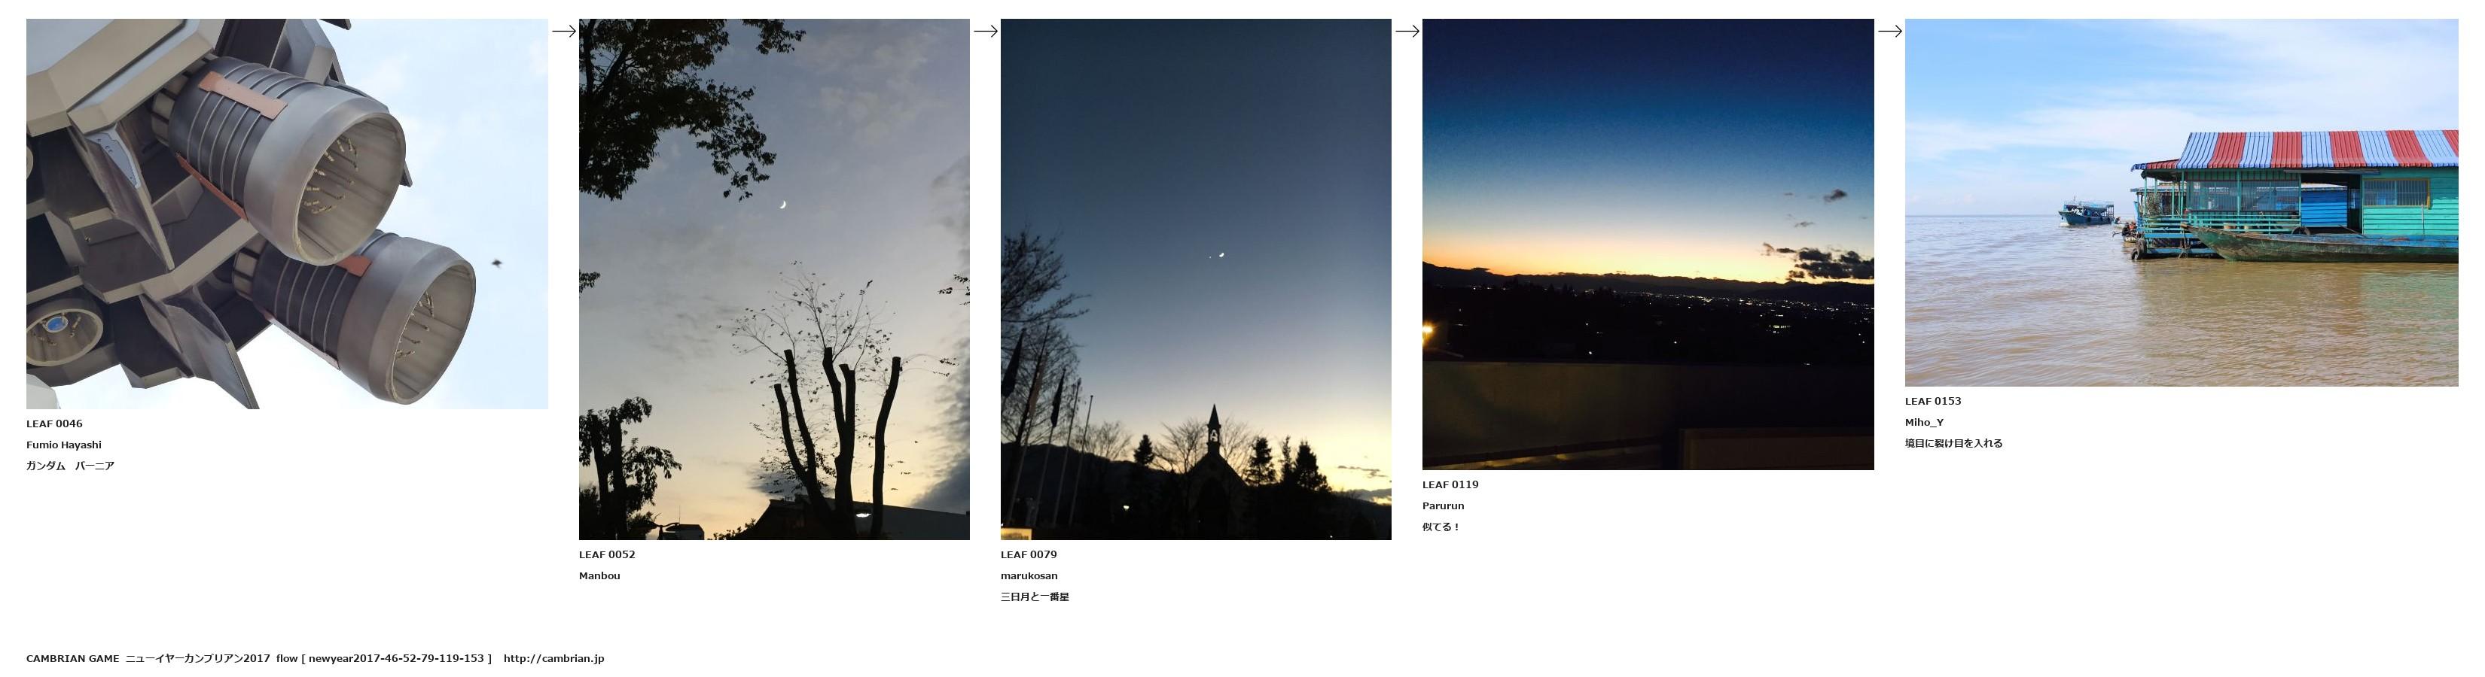
Task: Open the crescent moon tree silhouette photo
Action: pyautogui.click(x=775, y=279)
